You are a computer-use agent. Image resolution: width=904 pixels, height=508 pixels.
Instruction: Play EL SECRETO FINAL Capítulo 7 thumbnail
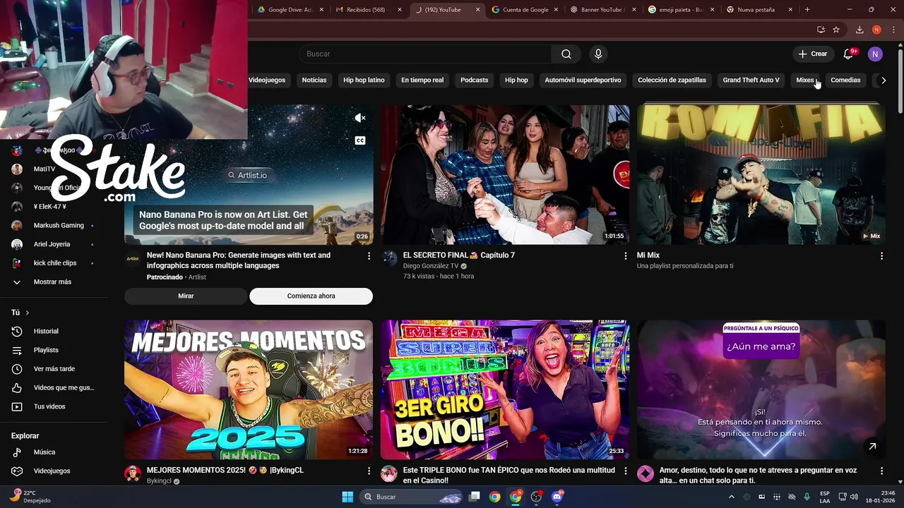[505, 175]
